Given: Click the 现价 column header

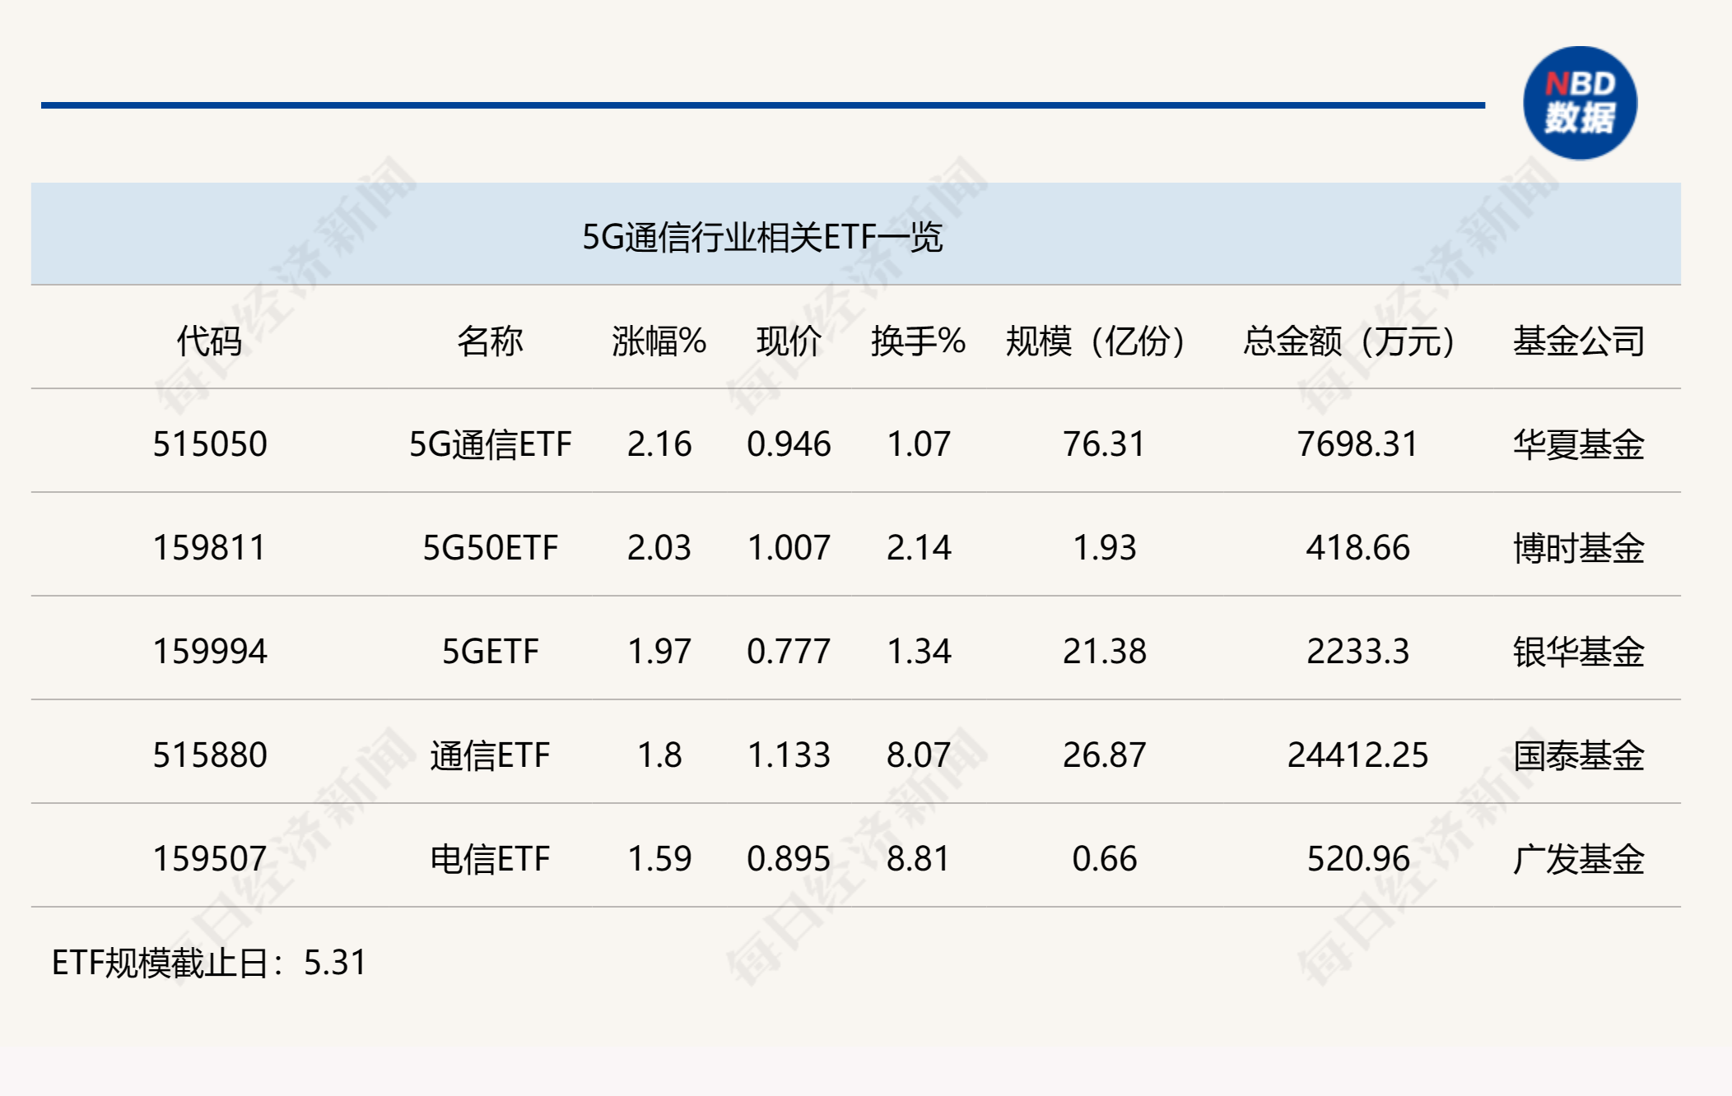Looking at the screenshot, I should click(789, 341).
